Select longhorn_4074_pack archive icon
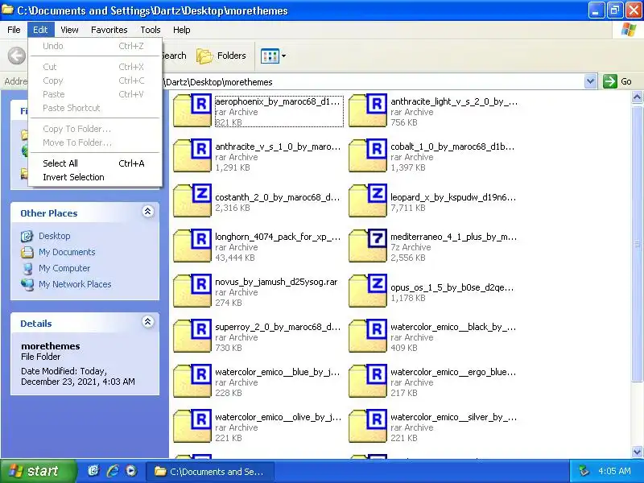This screenshot has width=644, height=483. coord(192,246)
